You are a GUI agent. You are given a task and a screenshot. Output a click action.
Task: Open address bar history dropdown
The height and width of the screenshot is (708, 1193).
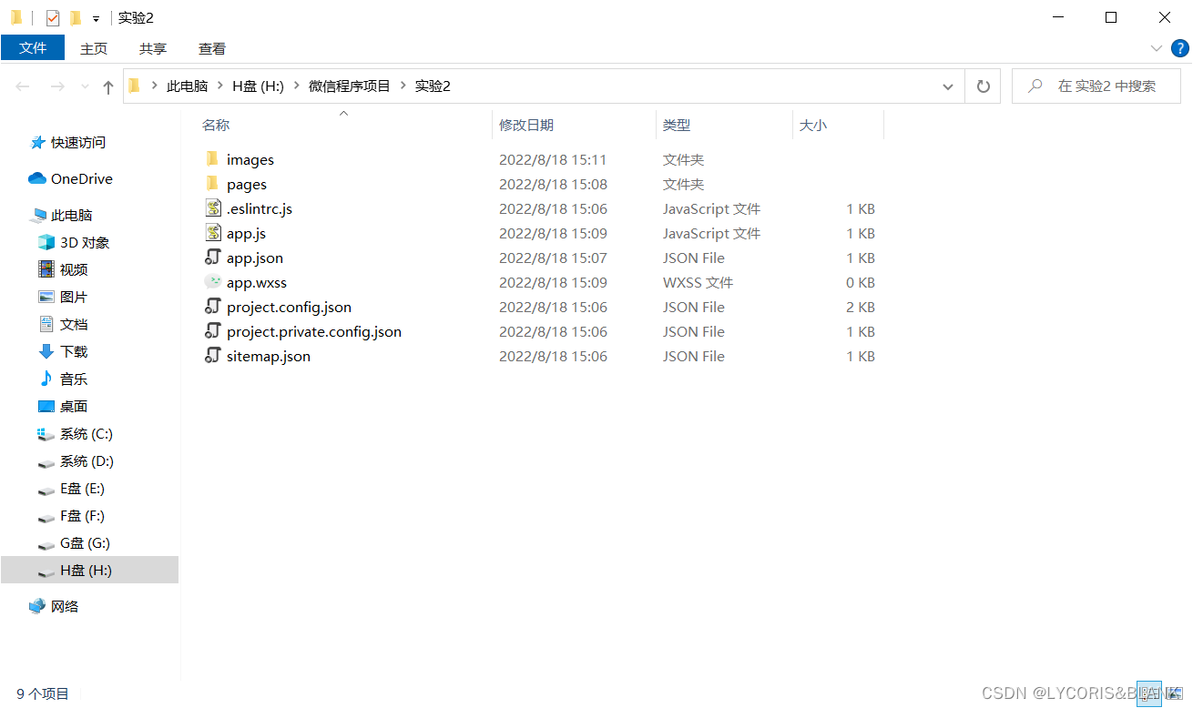click(948, 86)
